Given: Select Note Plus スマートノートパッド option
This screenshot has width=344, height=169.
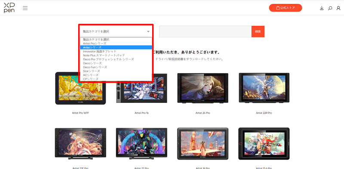Looking at the screenshot, I should point(116,55).
